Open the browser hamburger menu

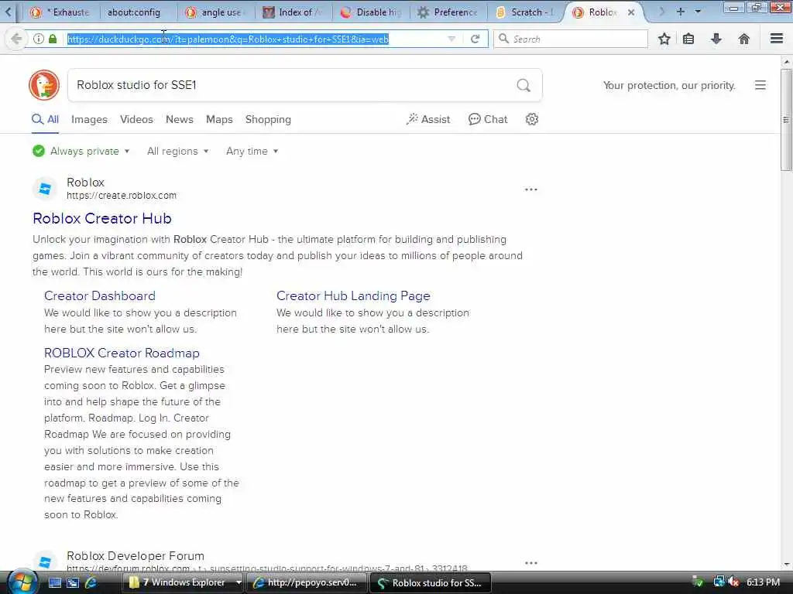coord(777,39)
